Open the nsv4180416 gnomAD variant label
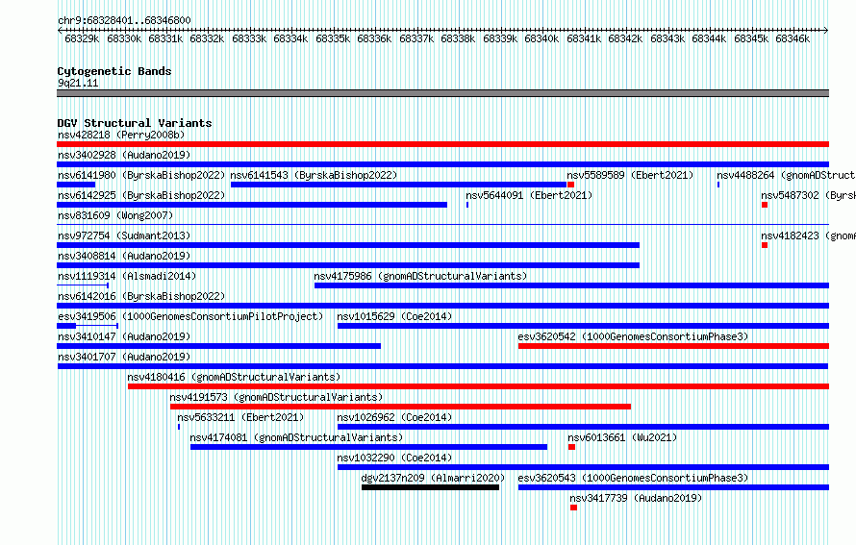The width and height of the screenshot is (856, 545). click(x=234, y=377)
